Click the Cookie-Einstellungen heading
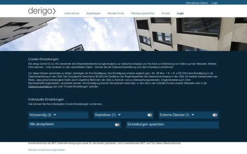 tap(43, 59)
